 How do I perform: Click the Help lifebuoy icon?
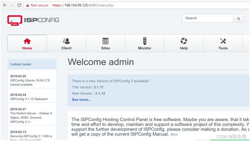(184, 41)
